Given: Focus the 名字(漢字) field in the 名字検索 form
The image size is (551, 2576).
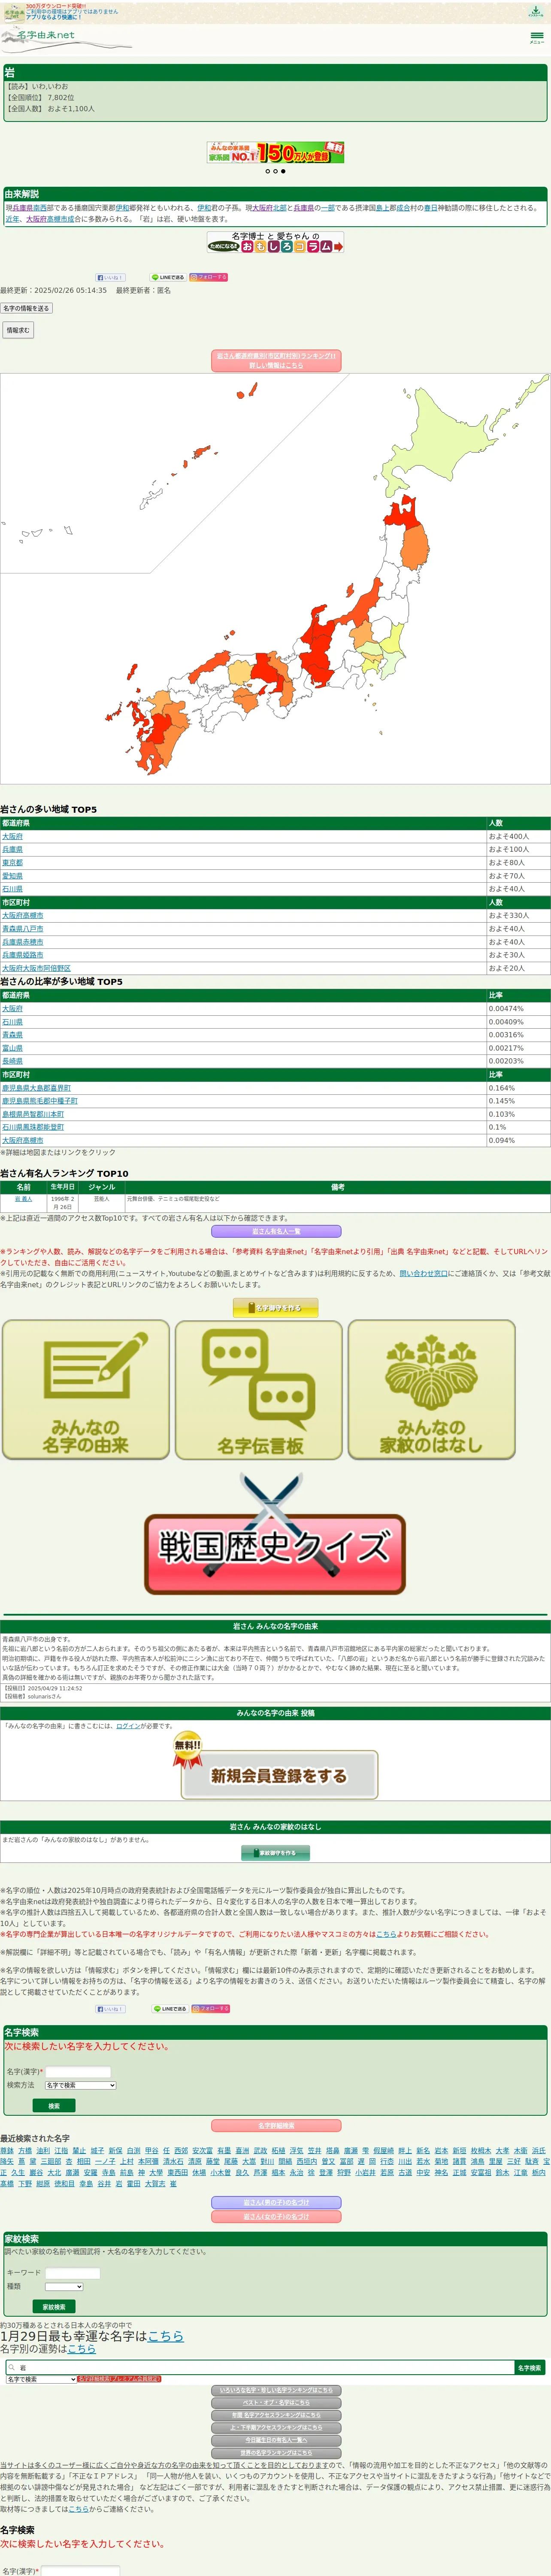Looking at the screenshot, I should click(x=78, y=2072).
